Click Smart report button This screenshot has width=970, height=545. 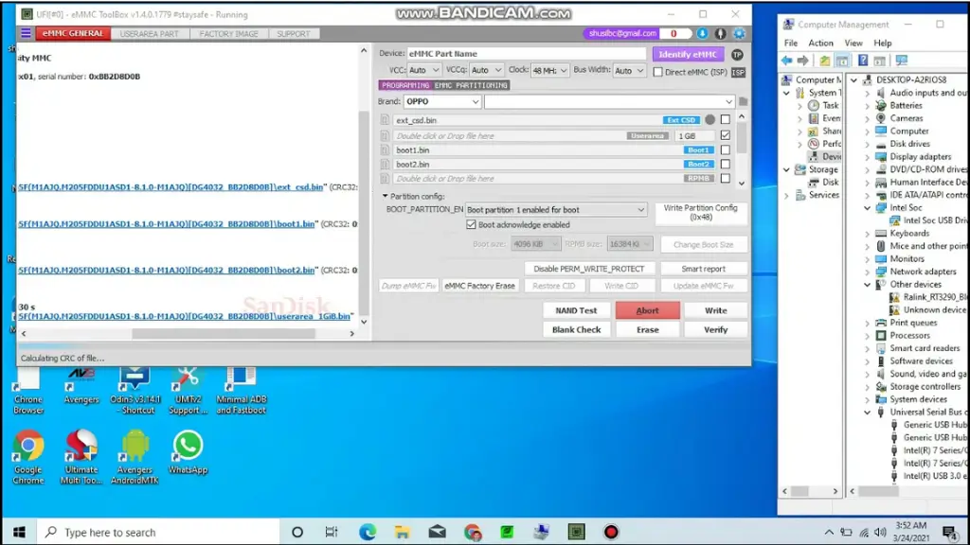pyautogui.click(x=703, y=269)
